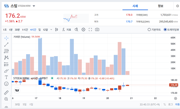This screenshot has width=180, height=109.
Task: Select the 기본차트 radio option
Action: tap(154, 30)
